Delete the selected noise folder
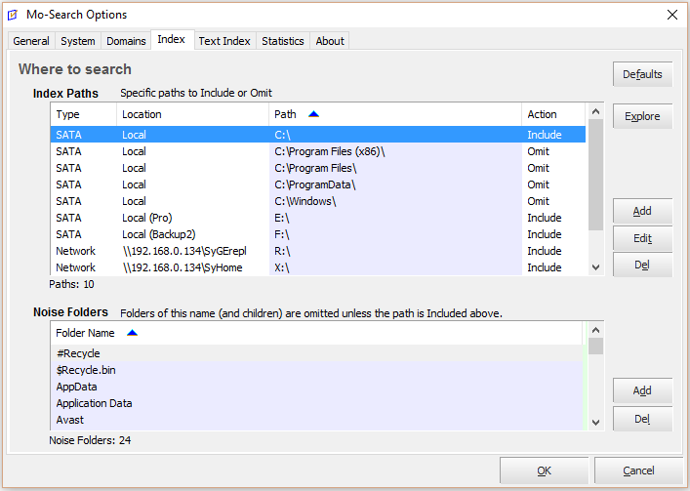 (x=642, y=418)
